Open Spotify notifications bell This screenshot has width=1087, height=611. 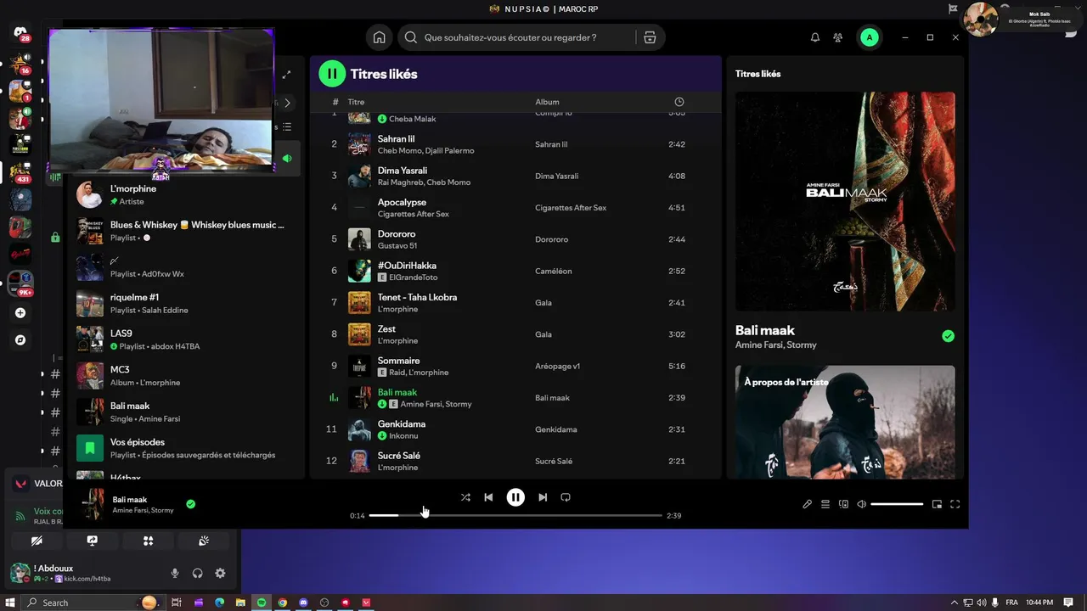point(815,37)
